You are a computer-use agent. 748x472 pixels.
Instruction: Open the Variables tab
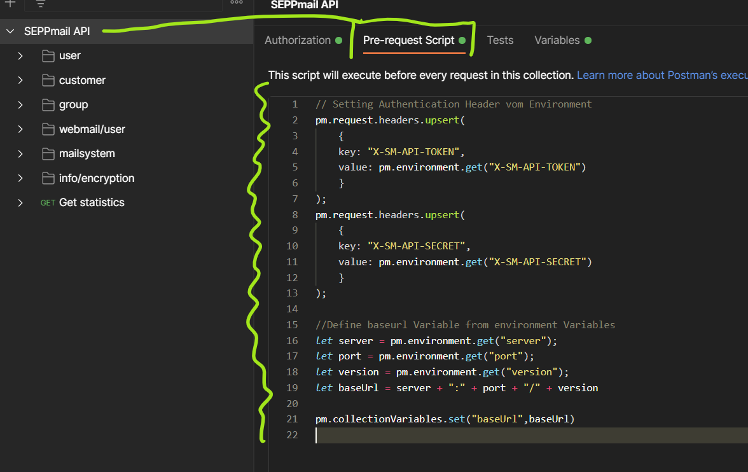pos(557,40)
